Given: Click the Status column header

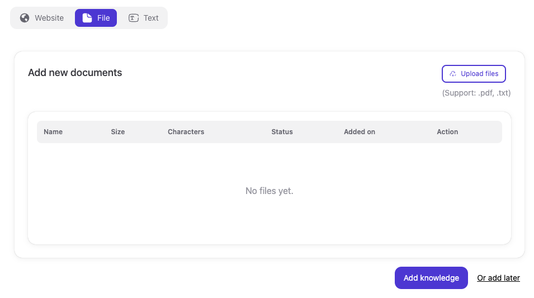Looking at the screenshot, I should click(x=282, y=132).
